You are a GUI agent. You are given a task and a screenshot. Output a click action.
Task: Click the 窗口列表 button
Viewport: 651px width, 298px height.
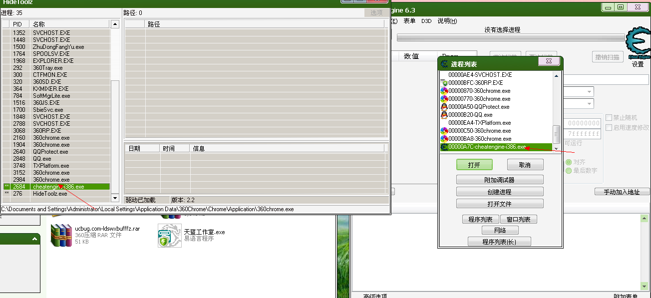pyautogui.click(x=519, y=219)
